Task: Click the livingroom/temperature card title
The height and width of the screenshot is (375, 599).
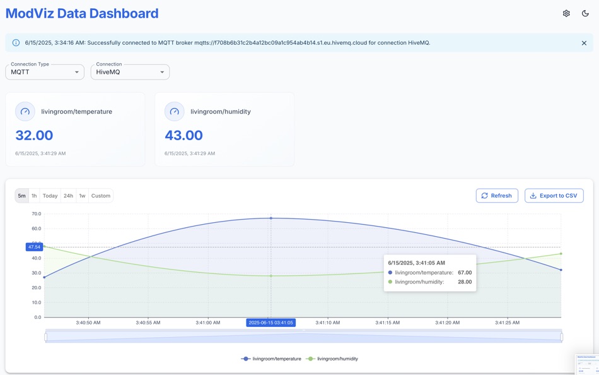Action: [77, 112]
